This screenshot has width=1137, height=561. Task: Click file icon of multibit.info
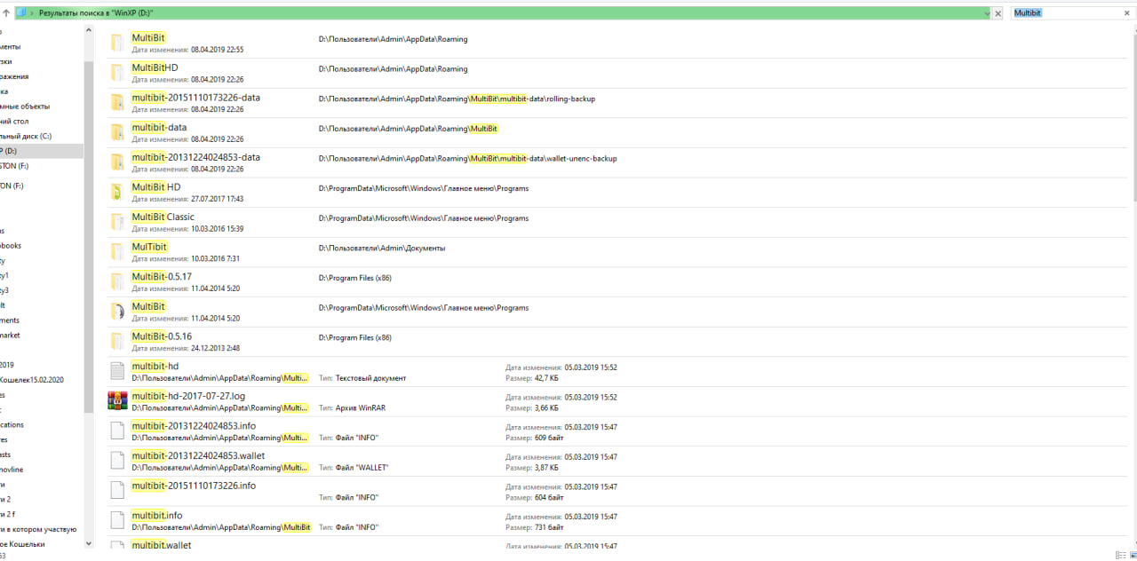117,519
